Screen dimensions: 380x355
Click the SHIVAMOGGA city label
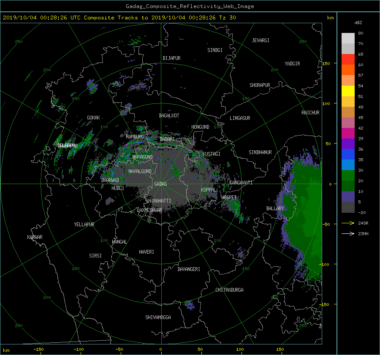[158, 317]
